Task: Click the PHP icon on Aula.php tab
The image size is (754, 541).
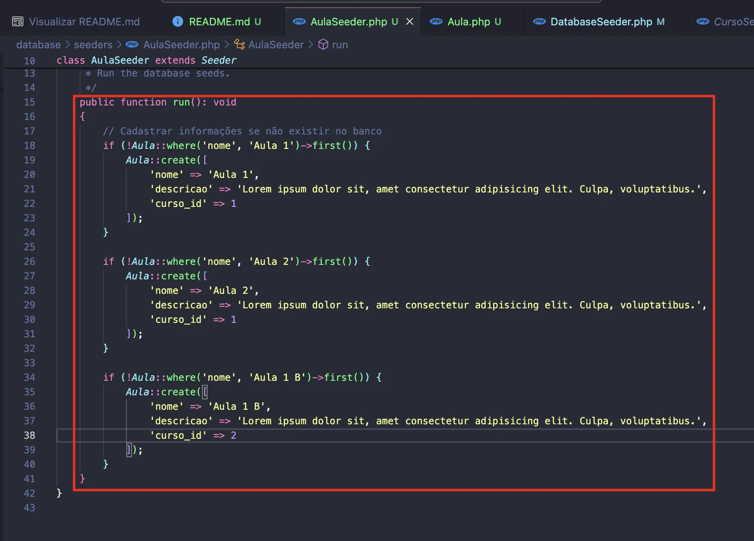Action: point(436,22)
